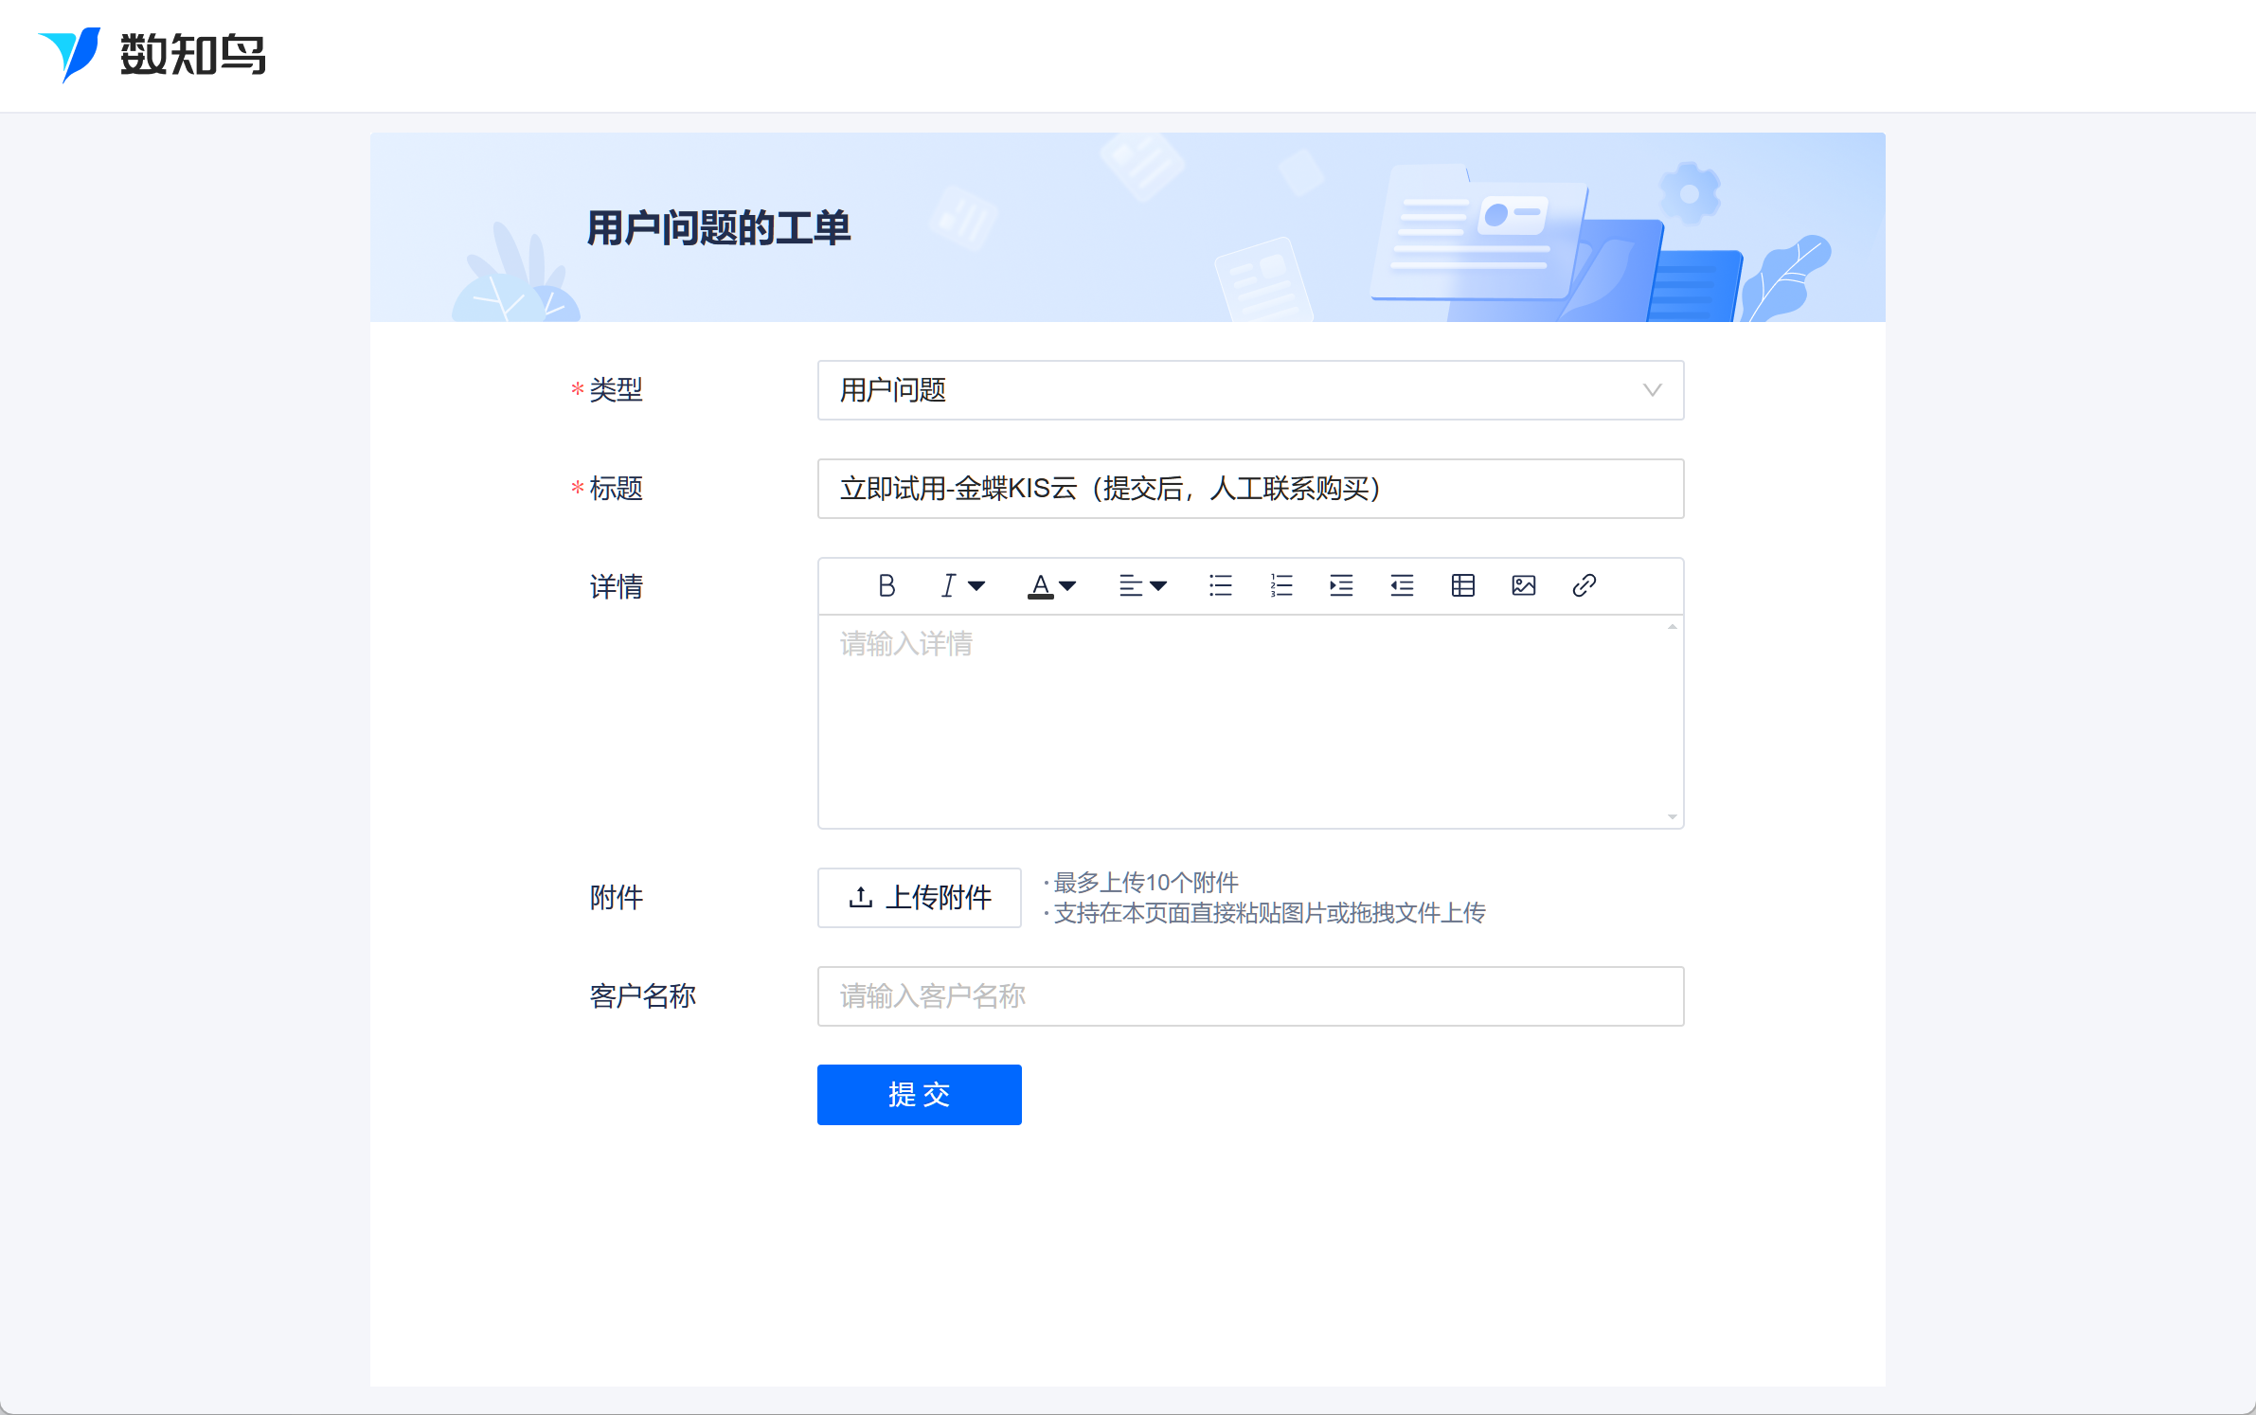Submit the form with 提交 button
The height and width of the screenshot is (1415, 2256).
pos(919,1094)
